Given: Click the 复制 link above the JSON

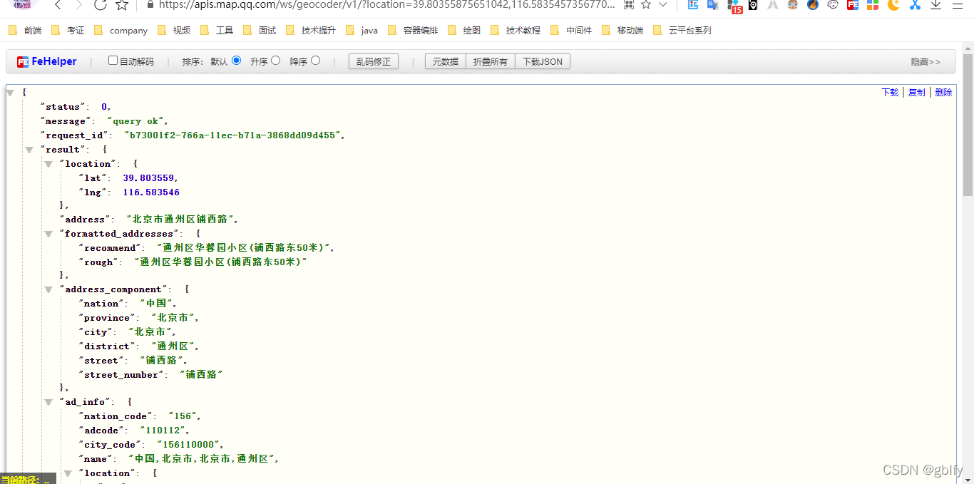Looking at the screenshot, I should 917,93.
